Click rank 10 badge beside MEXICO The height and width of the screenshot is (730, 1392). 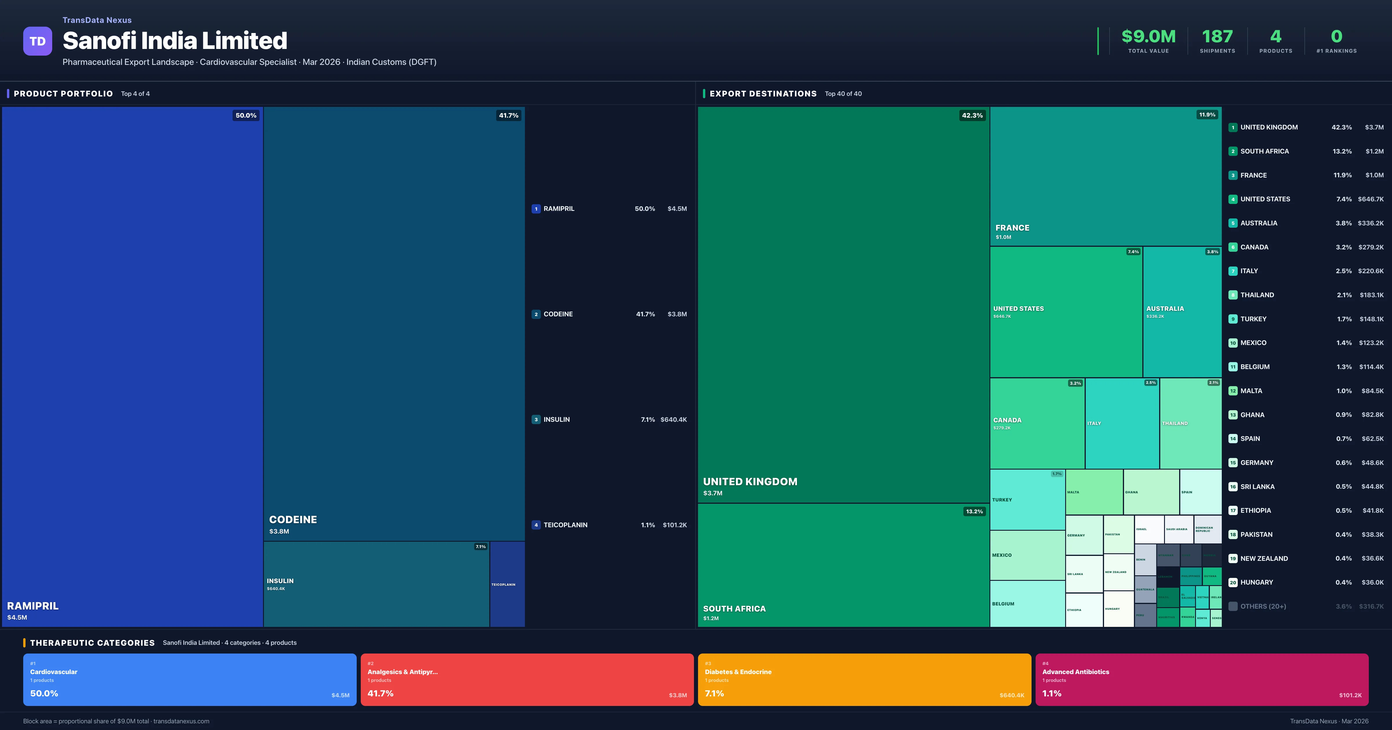coord(1232,343)
